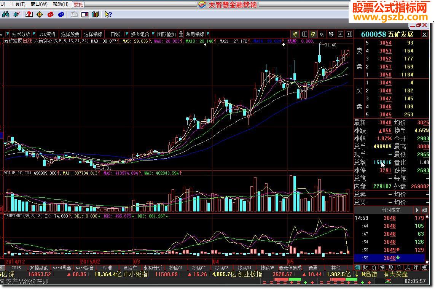
Task: Click the cursor-question help icon
Action: click(108, 14)
